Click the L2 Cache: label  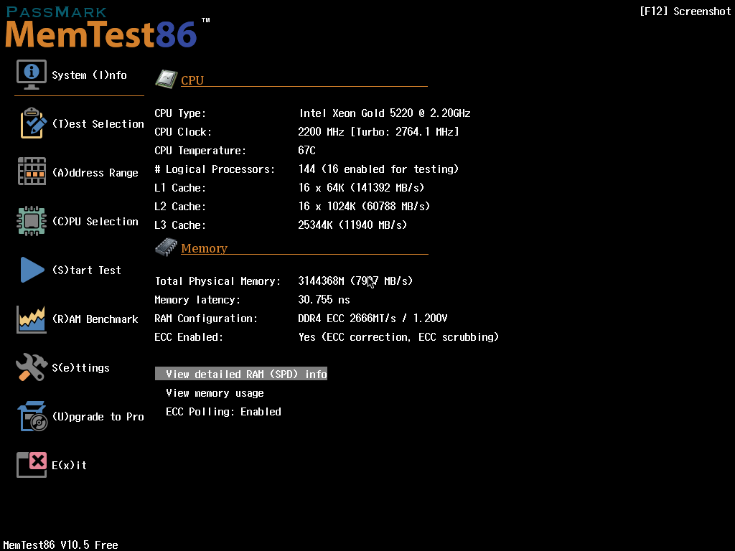(x=180, y=207)
